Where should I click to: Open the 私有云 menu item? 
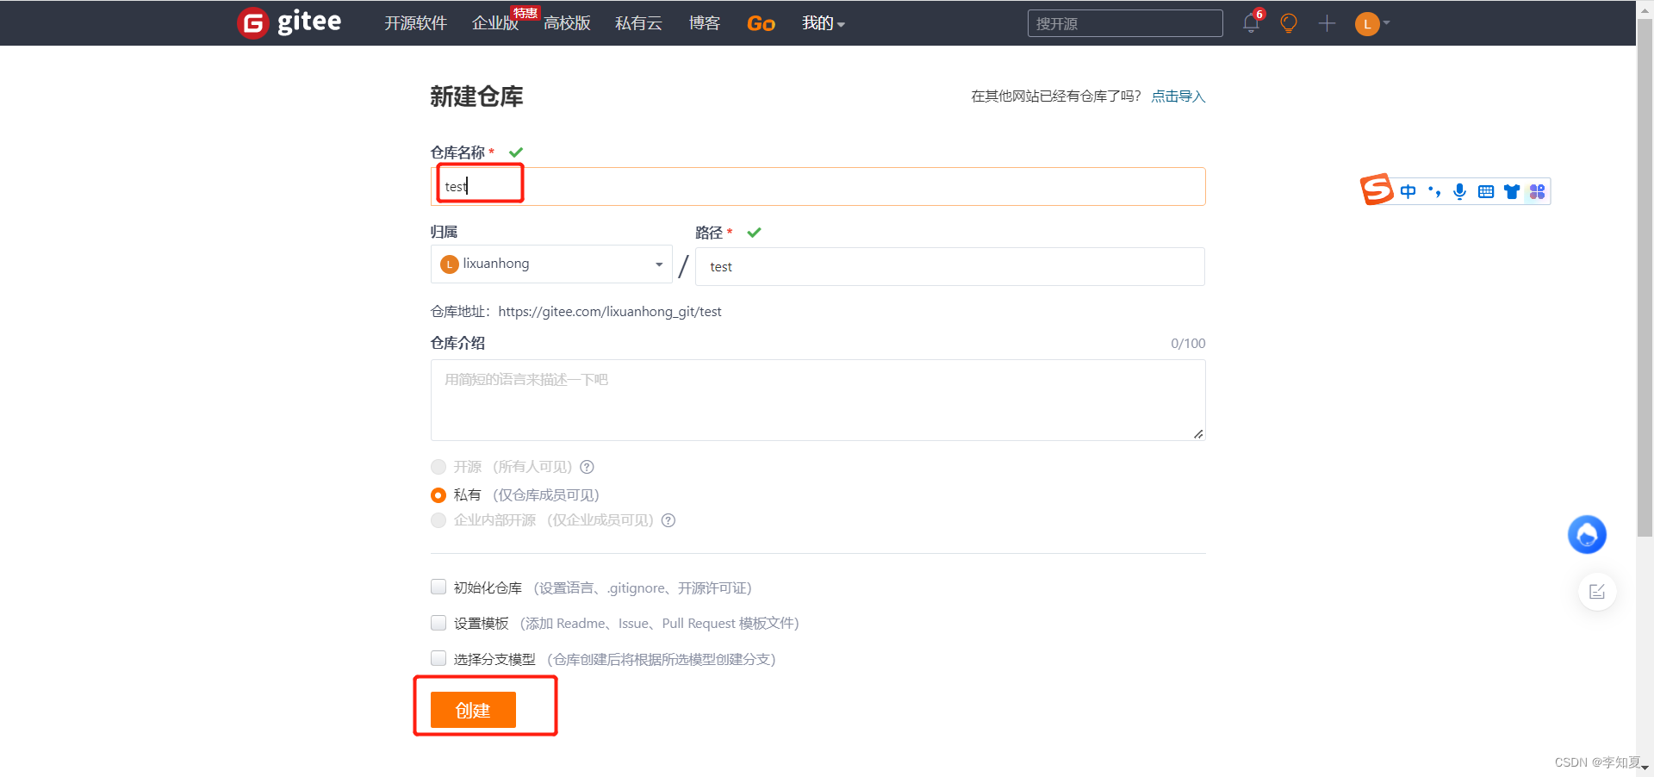point(638,23)
